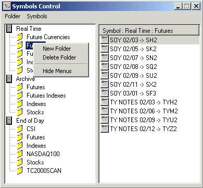Select text SOY 03/01 -> SF3
Viewport: 203px width, 188px height.
tap(133, 93)
